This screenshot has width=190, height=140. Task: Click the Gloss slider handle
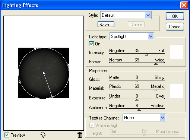tap(137, 81)
